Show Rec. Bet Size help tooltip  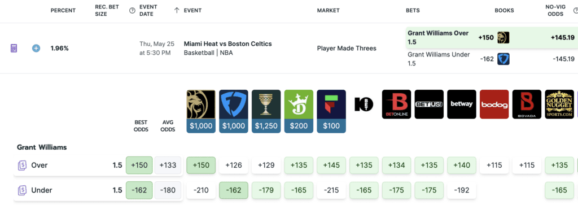[132, 10]
